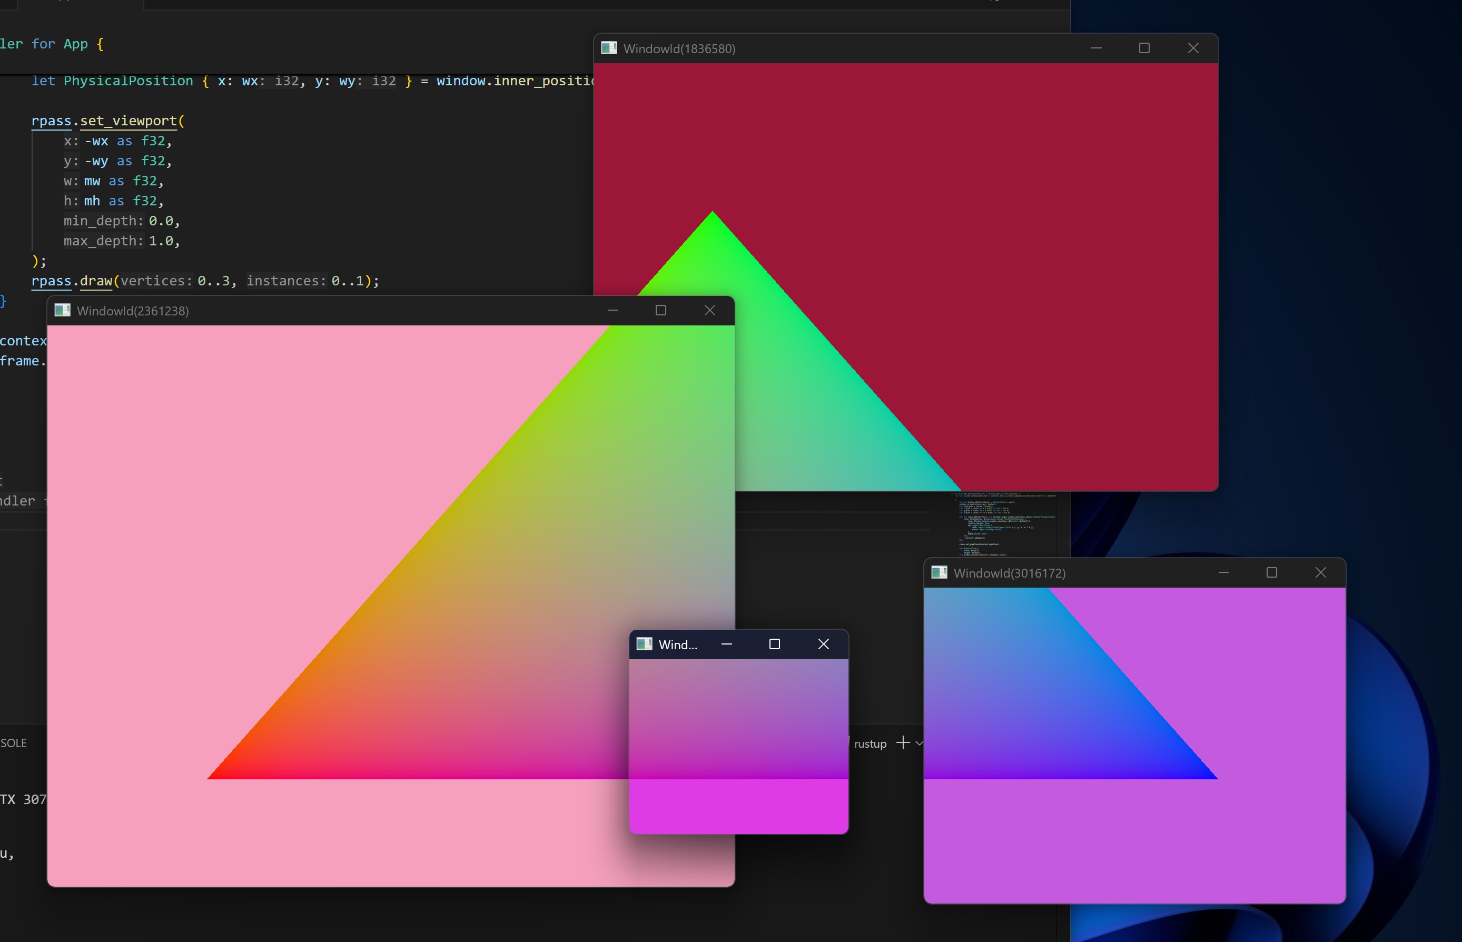Click the 'instances:' inlay hint in draw call
The width and height of the screenshot is (1462, 942).
click(x=287, y=281)
